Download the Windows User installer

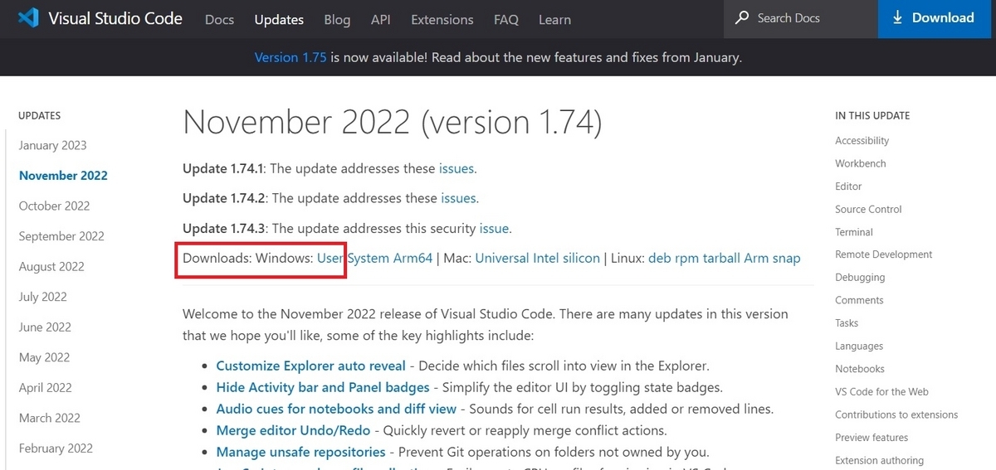coord(330,258)
